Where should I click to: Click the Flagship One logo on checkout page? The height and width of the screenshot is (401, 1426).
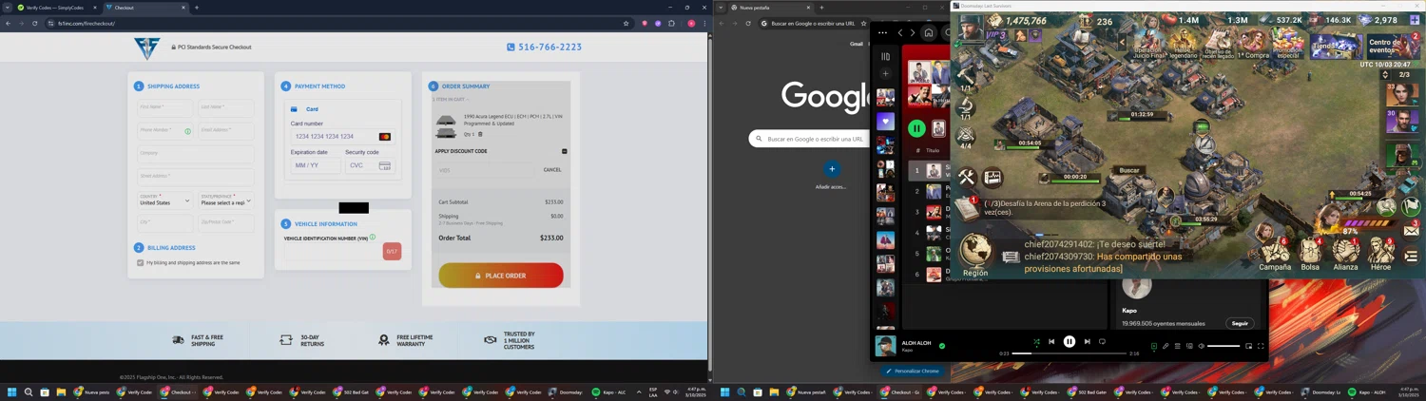coord(147,48)
